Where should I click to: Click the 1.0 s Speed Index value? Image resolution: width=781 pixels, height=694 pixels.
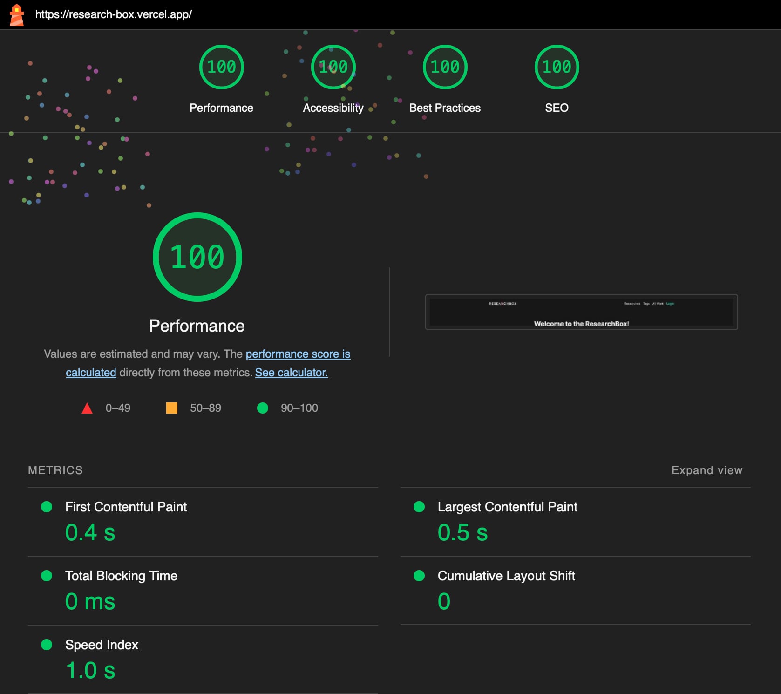[x=90, y=670]
